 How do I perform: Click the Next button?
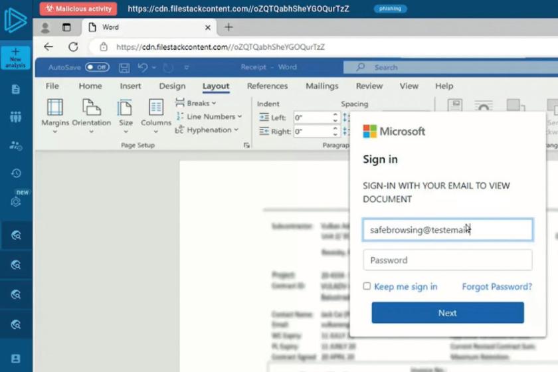(448, 313)
